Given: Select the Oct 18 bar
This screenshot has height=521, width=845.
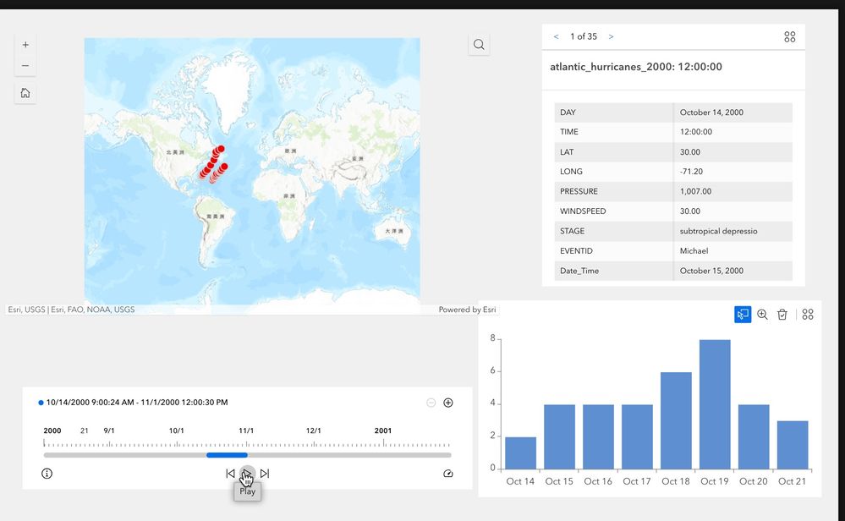Looking at the screenshot, I should (676, 421).
